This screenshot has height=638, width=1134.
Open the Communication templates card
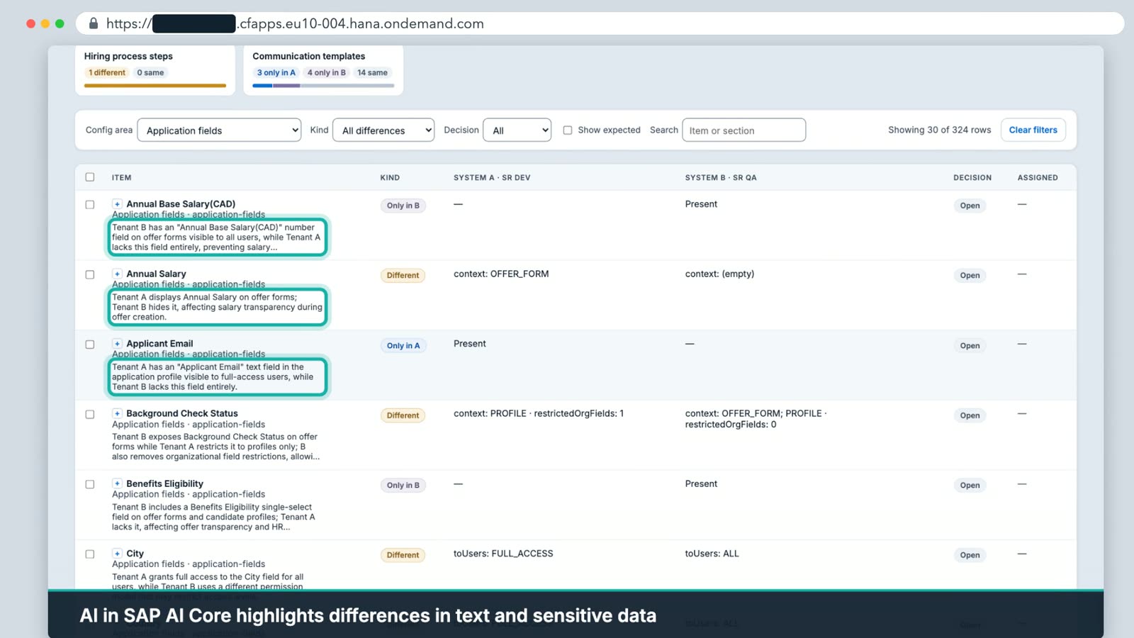pyautogui.click(x=323, y=70)
